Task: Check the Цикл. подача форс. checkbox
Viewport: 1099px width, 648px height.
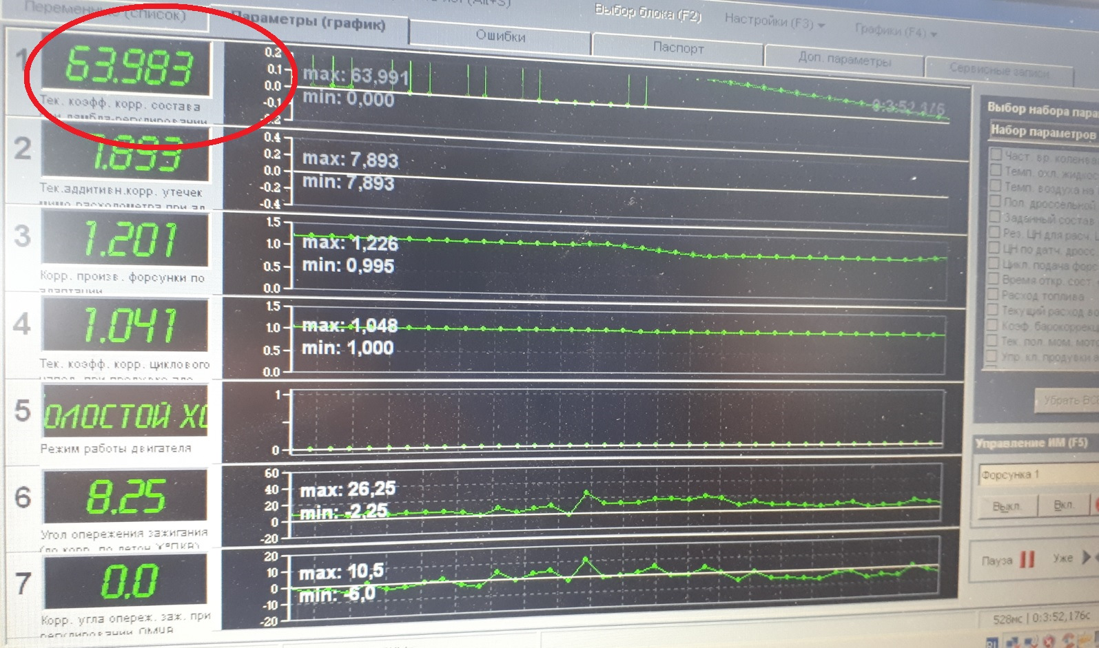Action: [993, 263]
